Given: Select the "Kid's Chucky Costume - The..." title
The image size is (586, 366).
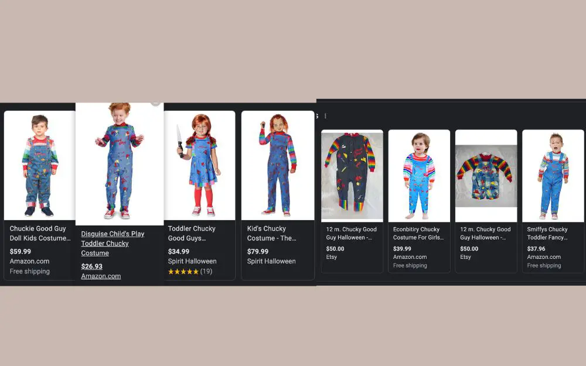Looking at the screenshot, I should pos(272,233).
